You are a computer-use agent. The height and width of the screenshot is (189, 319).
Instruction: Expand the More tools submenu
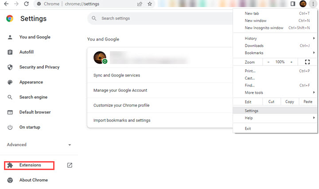[314, 92]
